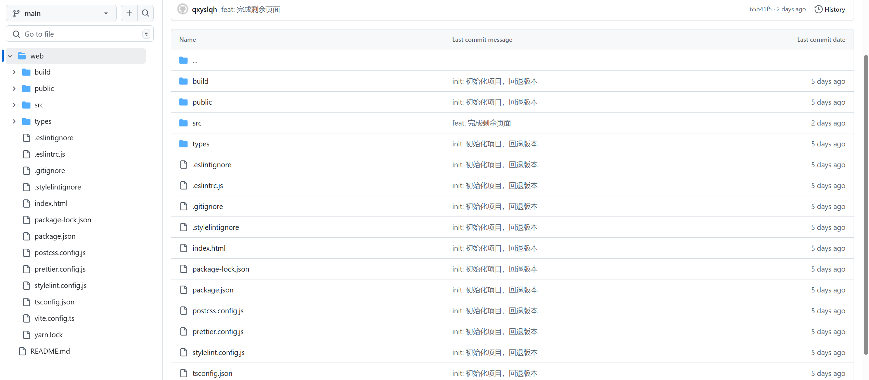Collapse the web folder chevron
Screen dimensions: 869x380
pyautogui.click(x=10, y=56)
